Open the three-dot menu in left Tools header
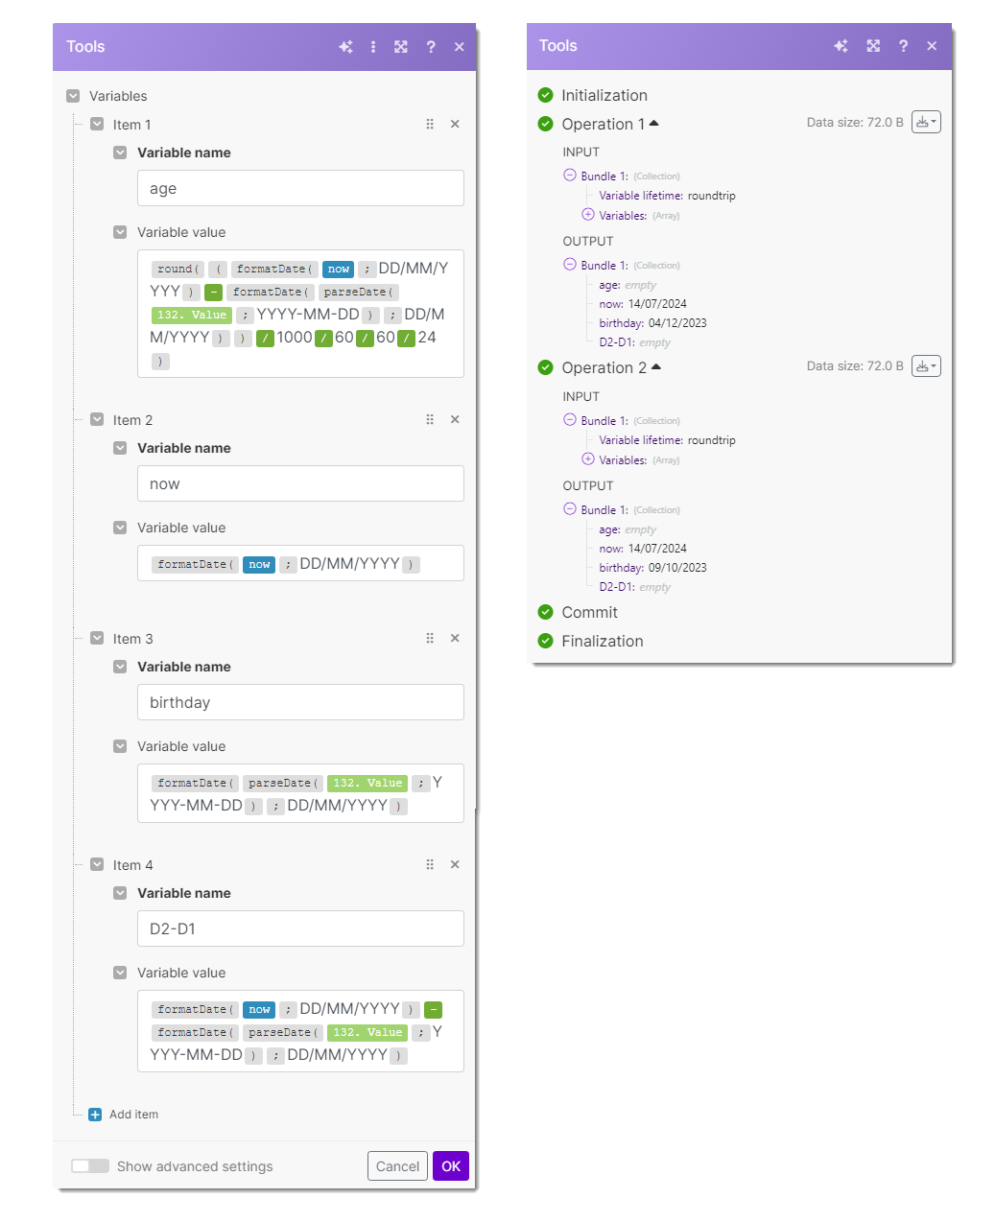995x1222 pixels. tap(373, 47)
